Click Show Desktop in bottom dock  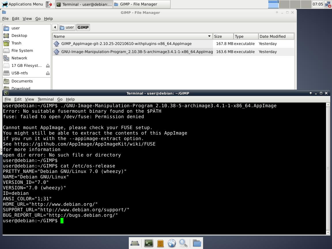click(135, 243)
